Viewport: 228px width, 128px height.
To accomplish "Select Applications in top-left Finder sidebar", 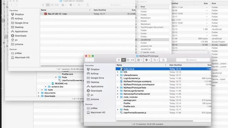I will tap(19, 32).
